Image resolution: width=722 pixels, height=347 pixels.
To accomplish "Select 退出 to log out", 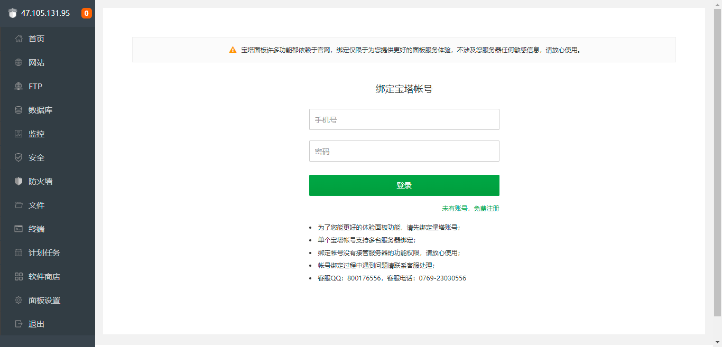I will pos(48,324).
